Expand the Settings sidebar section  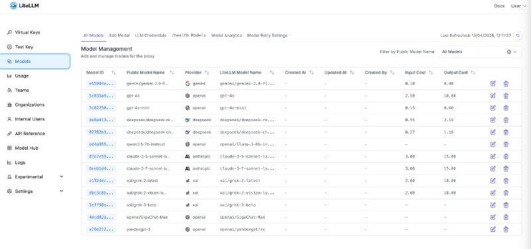(61, 191)
